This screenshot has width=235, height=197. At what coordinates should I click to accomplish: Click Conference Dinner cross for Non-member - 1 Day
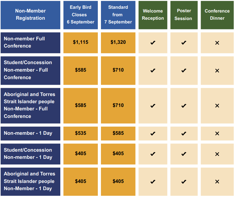point(217,134)
